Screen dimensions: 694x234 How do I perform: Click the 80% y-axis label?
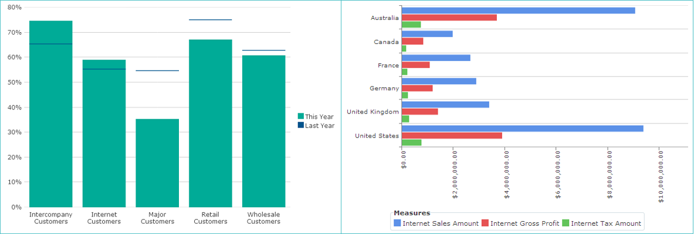[x=15, y=8]
